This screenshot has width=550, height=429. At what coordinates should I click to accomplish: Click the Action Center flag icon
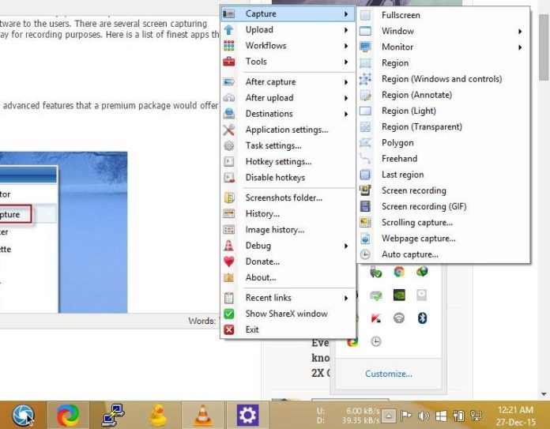click(406, 416)
